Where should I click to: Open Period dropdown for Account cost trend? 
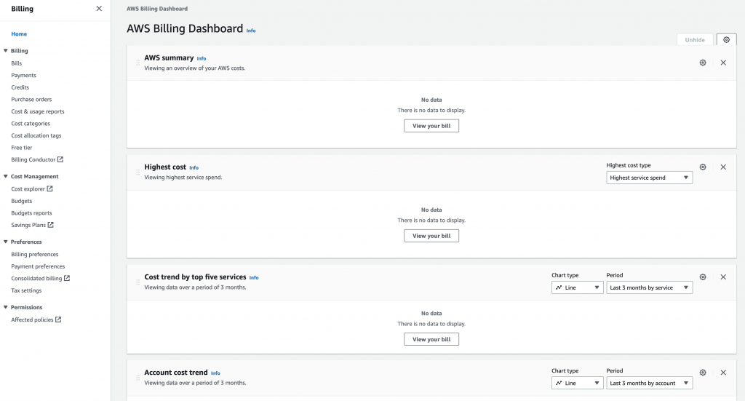click(x=649, y=383)
